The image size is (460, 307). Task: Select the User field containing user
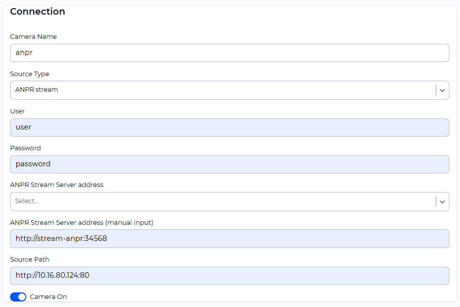pyautogui.click(x=230, y=127)
